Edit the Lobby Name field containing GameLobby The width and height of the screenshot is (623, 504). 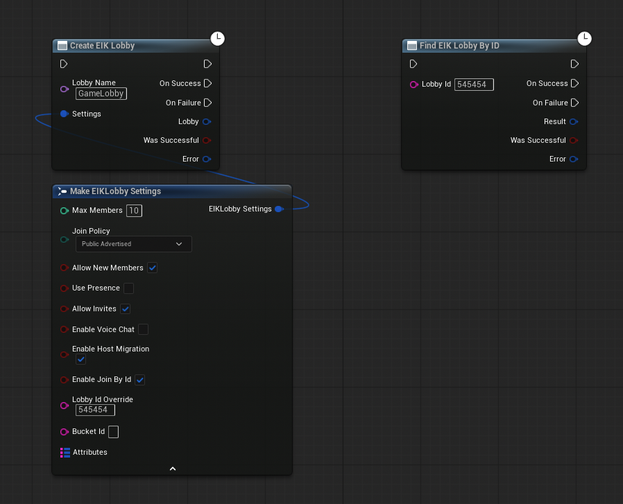point(101,93)
